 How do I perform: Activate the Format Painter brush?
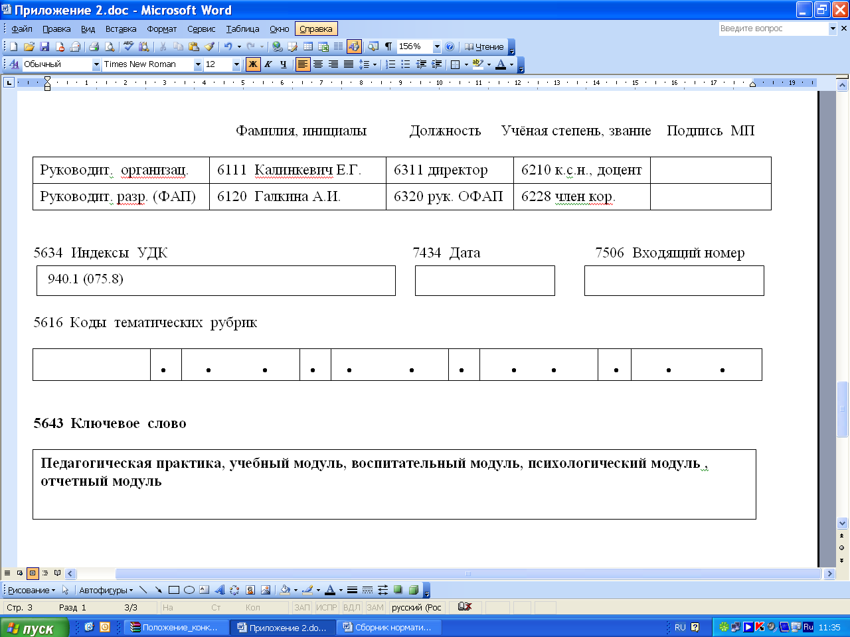(x=210, y=46)
